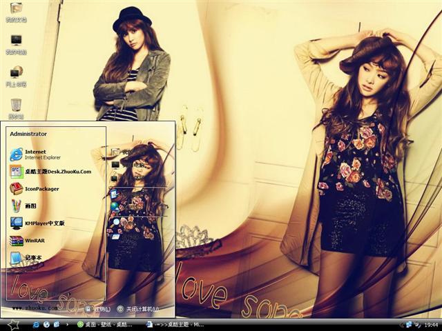Launch Internet Explorer from quick launch

click(36, 325)
